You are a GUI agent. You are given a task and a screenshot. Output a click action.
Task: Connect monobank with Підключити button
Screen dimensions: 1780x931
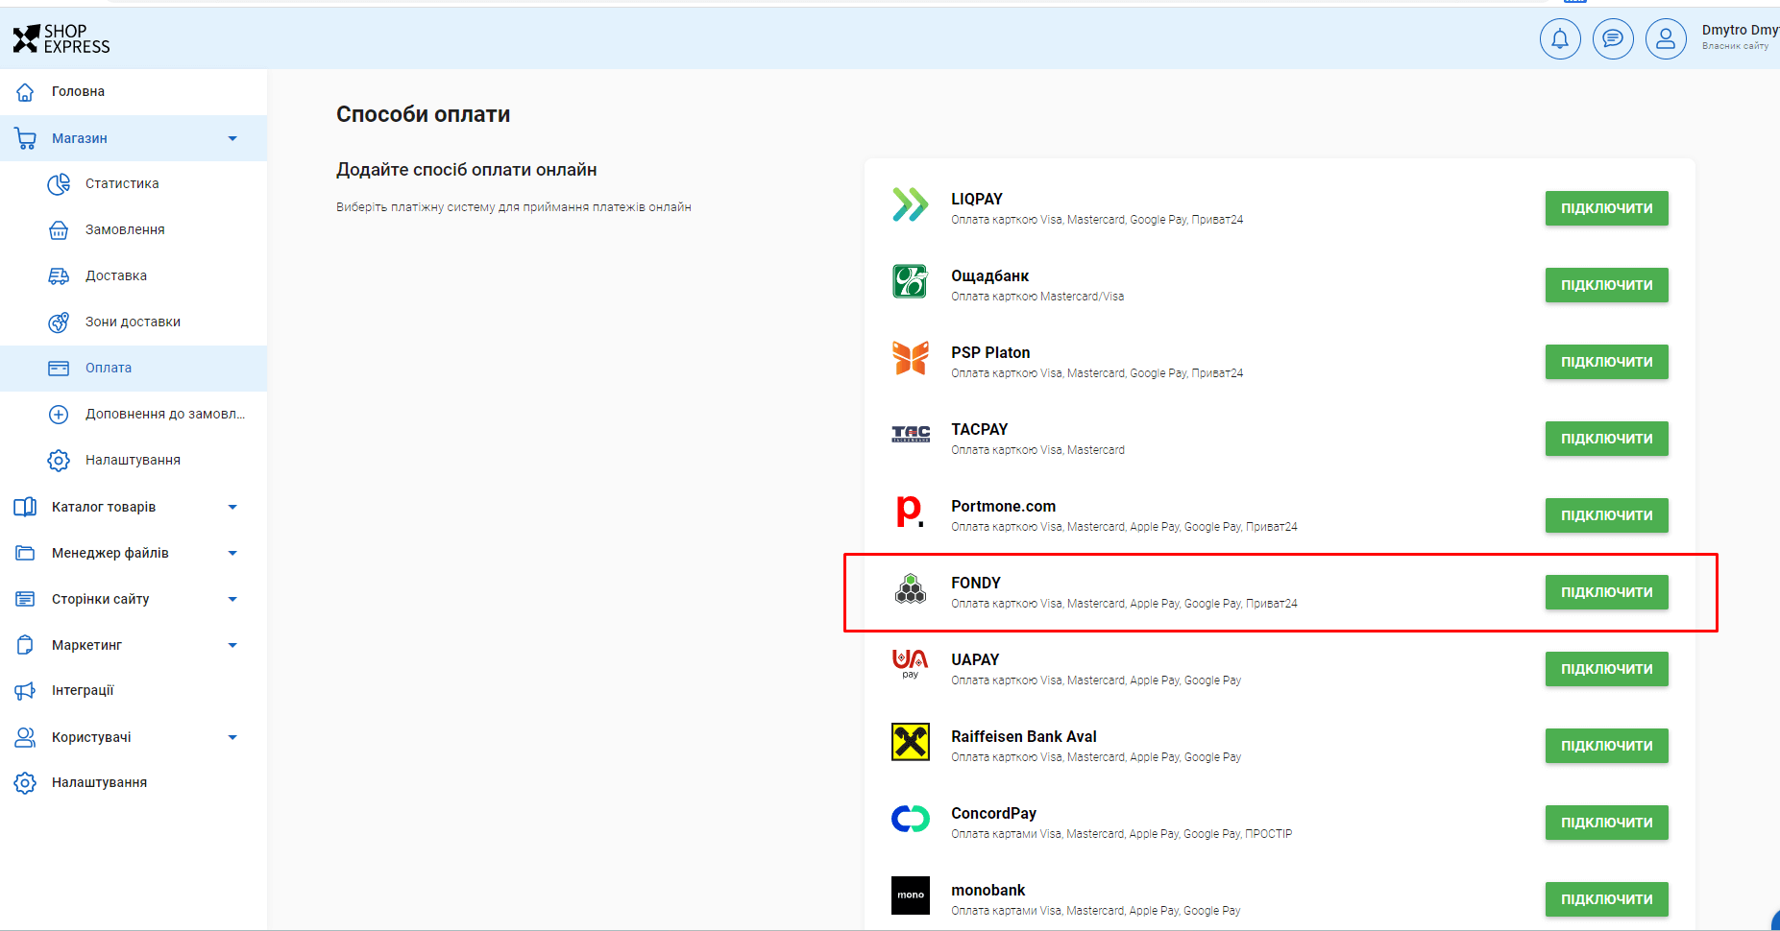pos(1606,899)
